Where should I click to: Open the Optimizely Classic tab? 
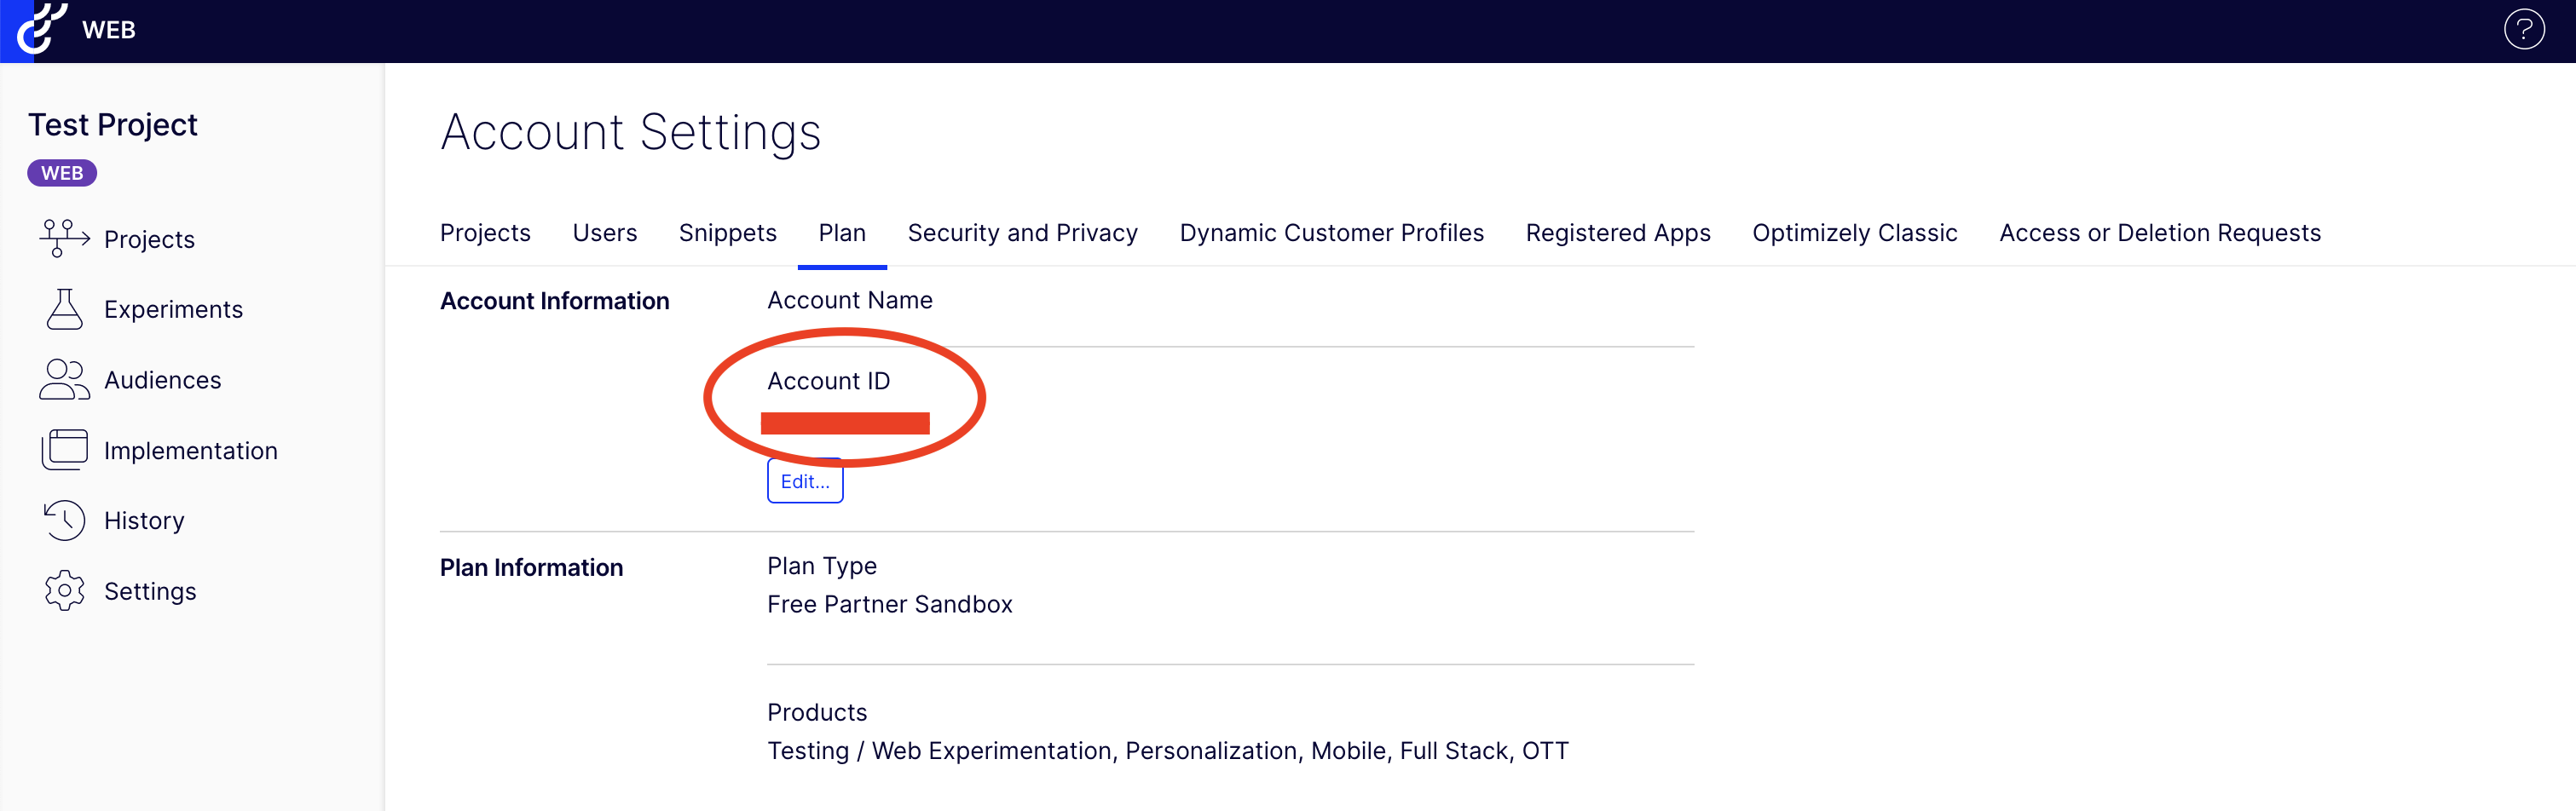[x=1854, y=233]
